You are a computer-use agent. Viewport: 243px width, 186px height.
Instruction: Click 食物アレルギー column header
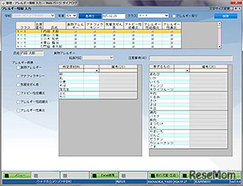point(75,26)
